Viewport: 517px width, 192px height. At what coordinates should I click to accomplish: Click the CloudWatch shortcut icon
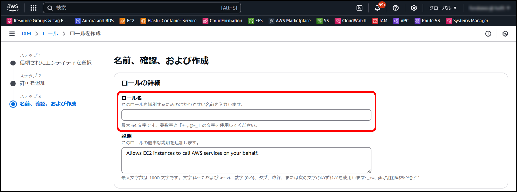[x=338, y=21]
